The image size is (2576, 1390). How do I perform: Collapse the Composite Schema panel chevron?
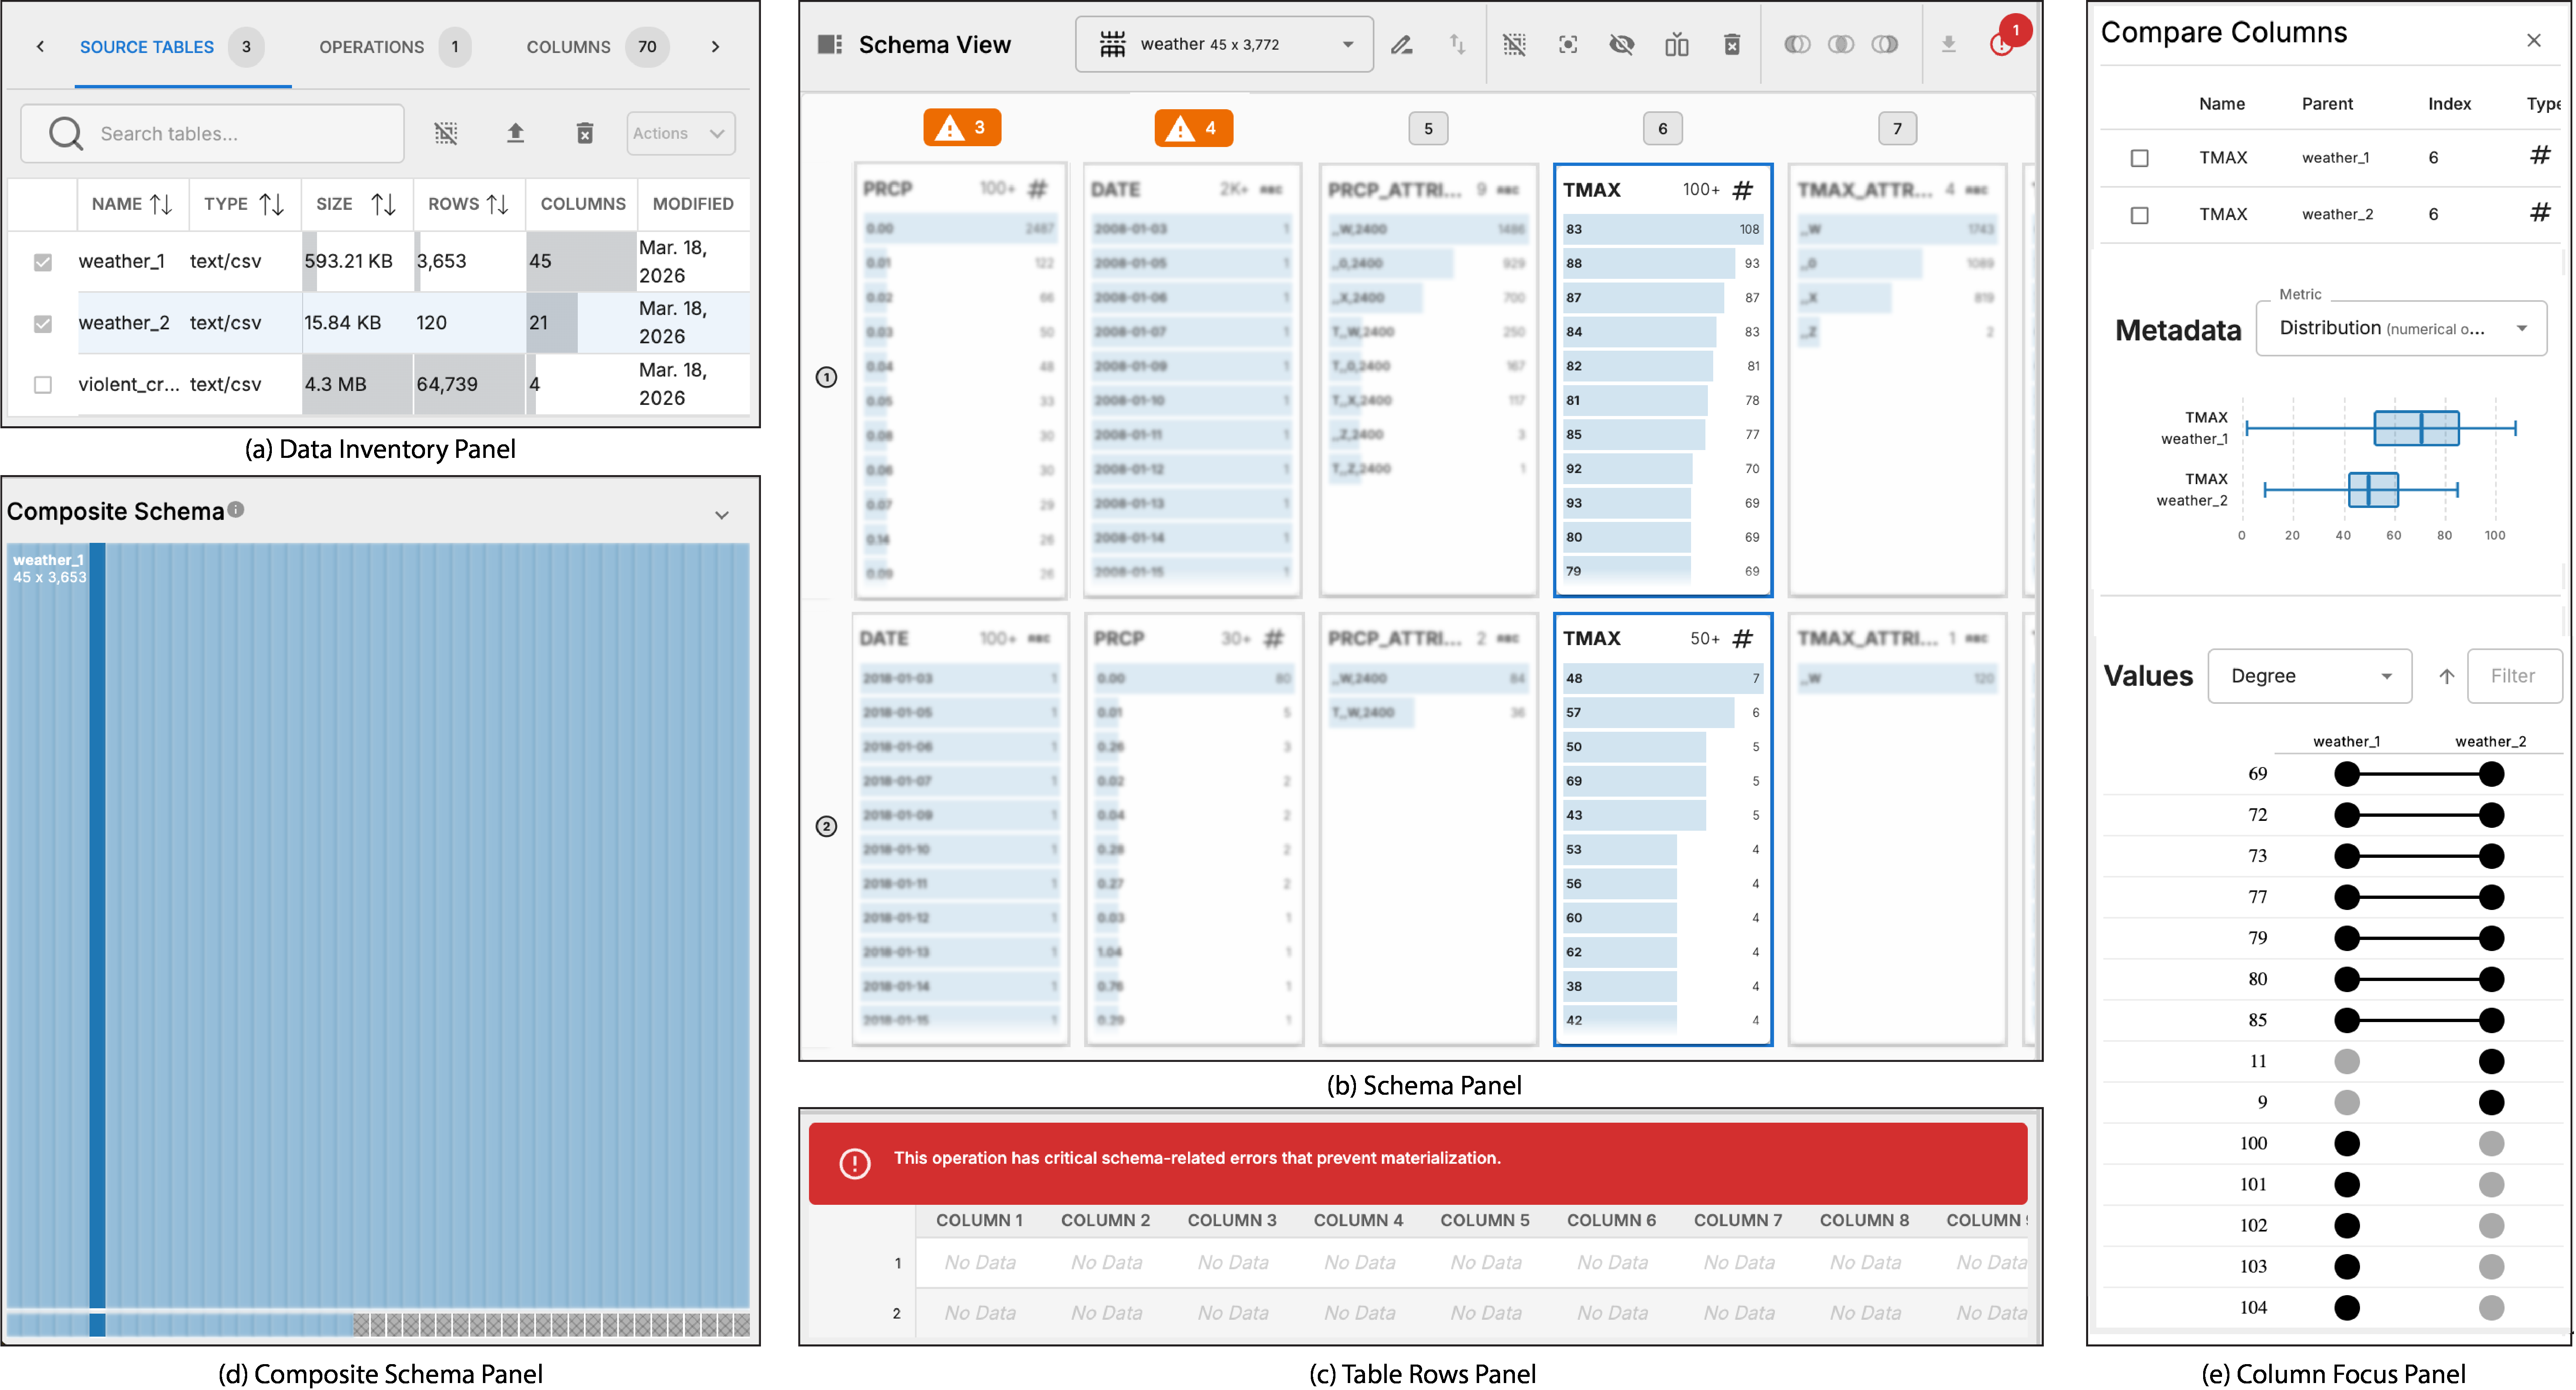(722, 515)
